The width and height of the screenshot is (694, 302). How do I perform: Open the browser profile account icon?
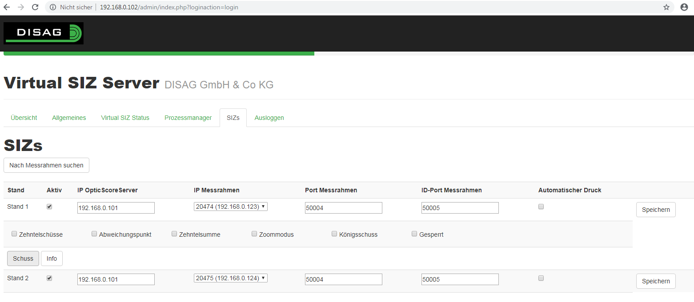tap(684, 7)
